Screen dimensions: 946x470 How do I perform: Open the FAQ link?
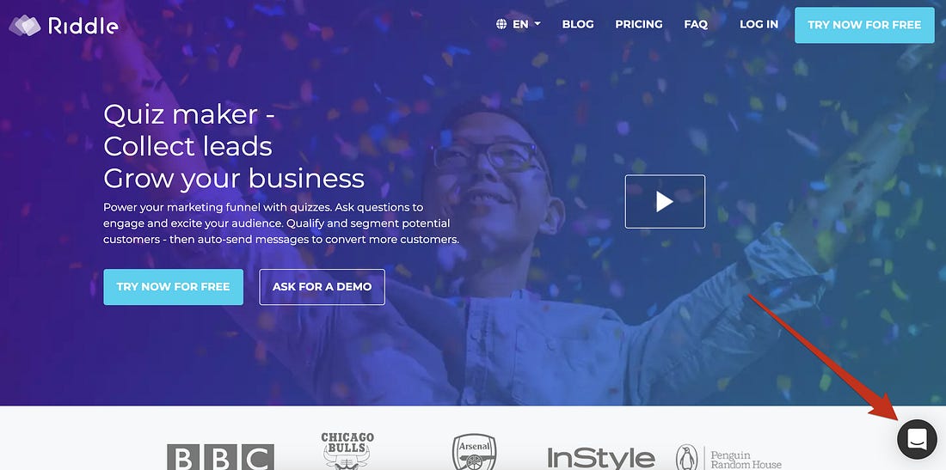pyautogui.click(x=696, y=24)
